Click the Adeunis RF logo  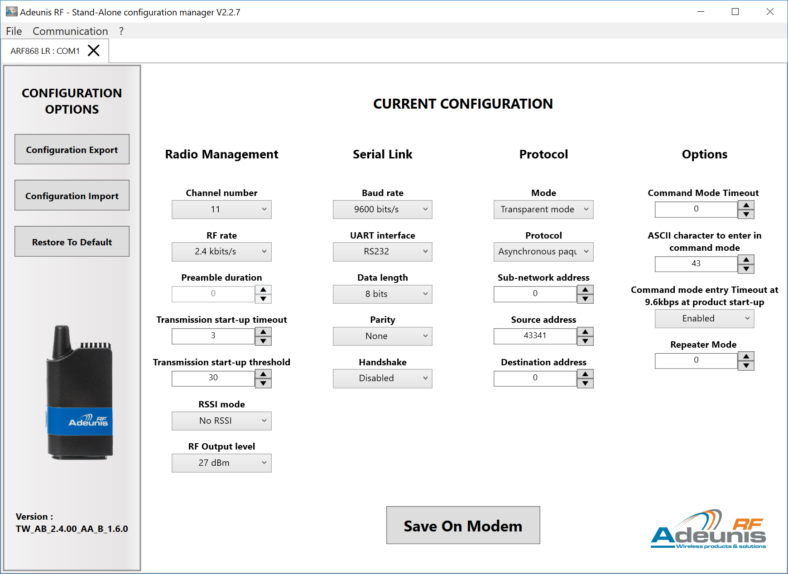click(x=708, y=530)
